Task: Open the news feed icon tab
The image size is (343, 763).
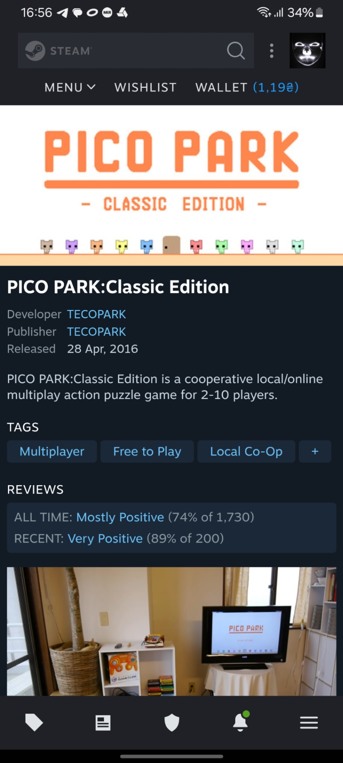Action: (103, 722)
